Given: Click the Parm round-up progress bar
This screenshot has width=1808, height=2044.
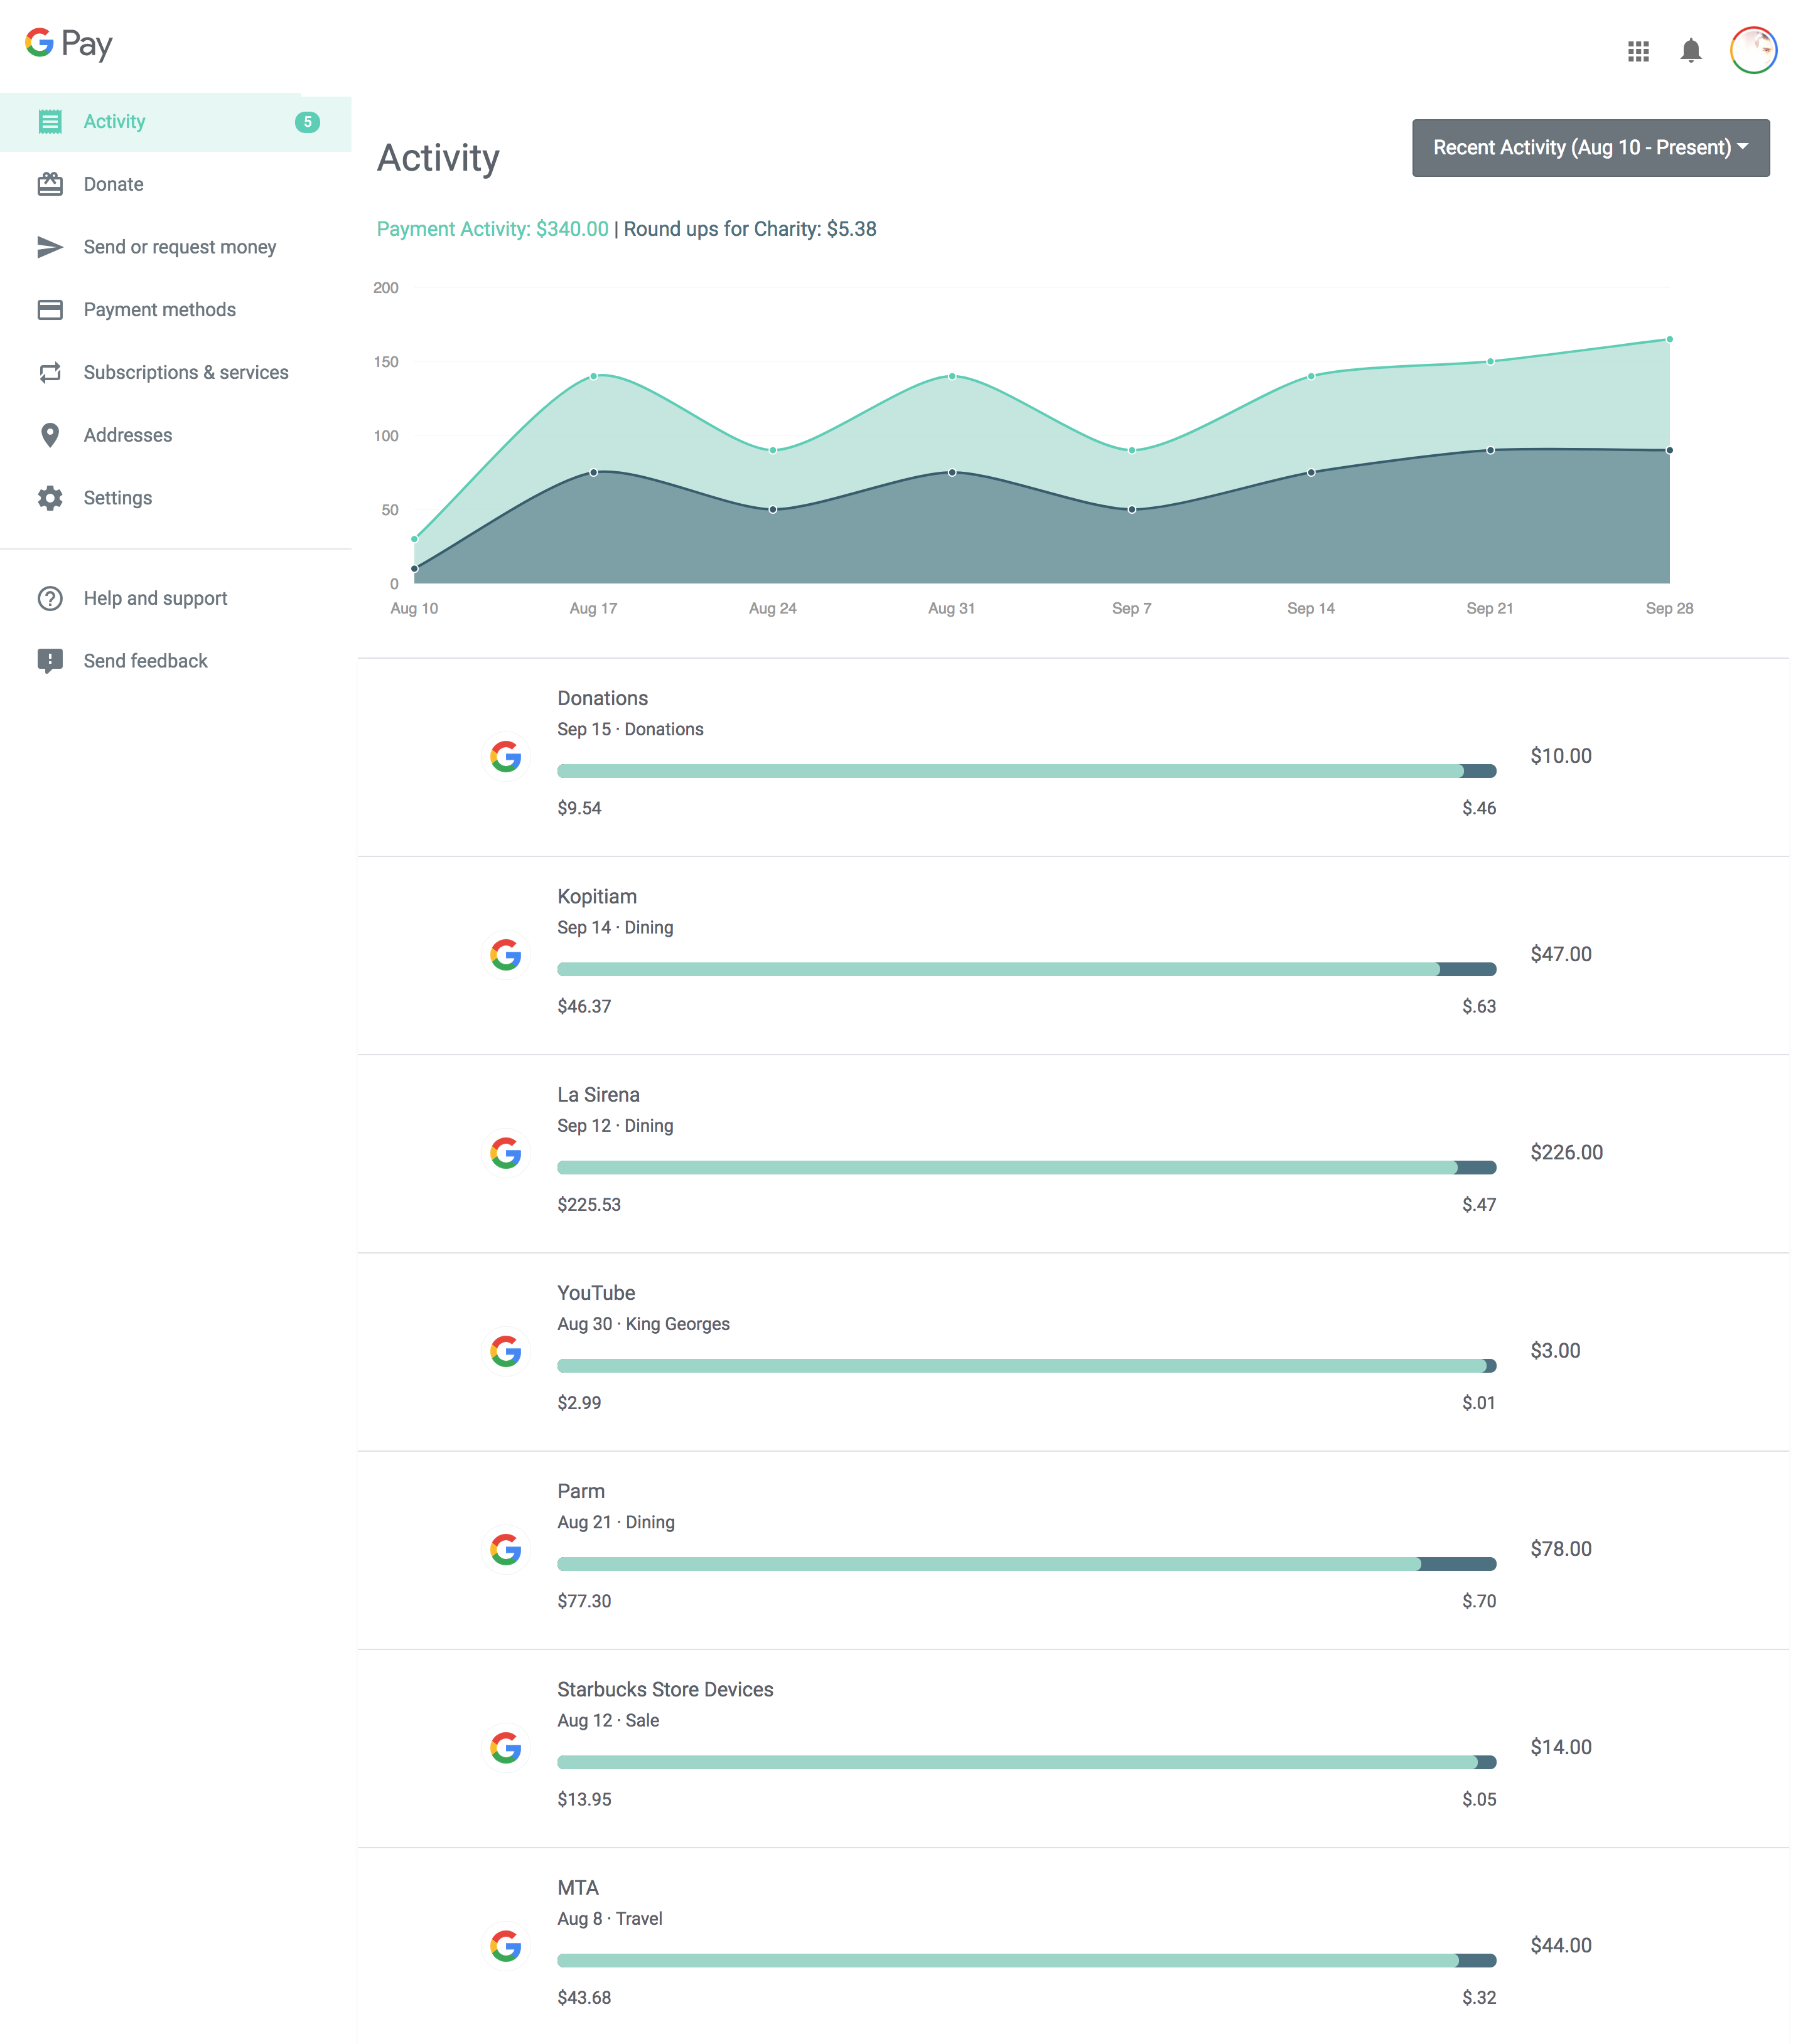Looking at the screenshot, I should coord(1026,1564).
